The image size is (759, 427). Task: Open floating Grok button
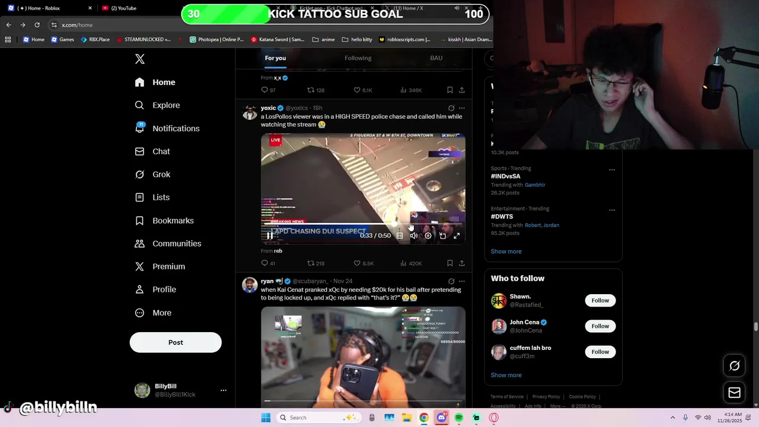[x=735, y=366]
